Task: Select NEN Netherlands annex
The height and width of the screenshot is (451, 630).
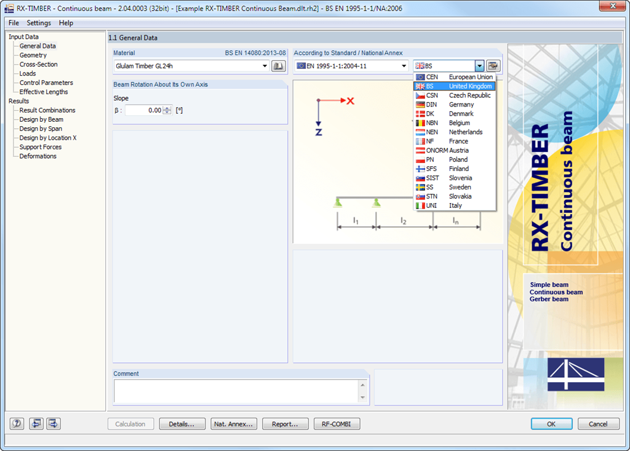Action: (x=455, y=132)
